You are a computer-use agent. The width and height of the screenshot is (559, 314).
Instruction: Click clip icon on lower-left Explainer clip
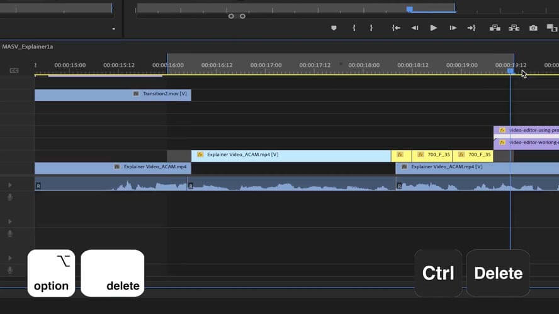(x=117, y=166)
